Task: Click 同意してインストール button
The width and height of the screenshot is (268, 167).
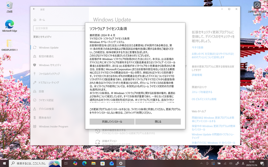Action: 112,122
